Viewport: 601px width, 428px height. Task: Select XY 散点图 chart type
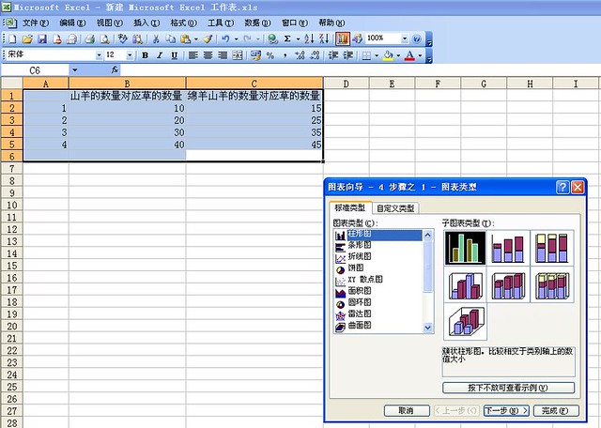pyautogui.click(x=365, y=280)
